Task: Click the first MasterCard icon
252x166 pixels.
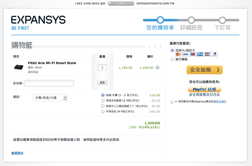Action: coord(178,54)
